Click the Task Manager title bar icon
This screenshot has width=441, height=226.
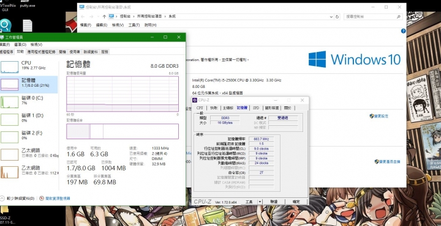(2, 37)
